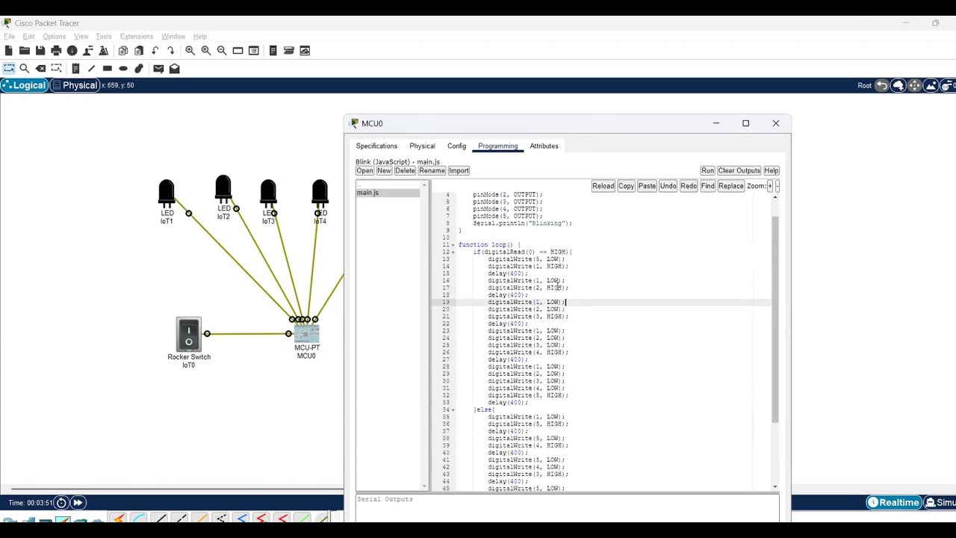Select the Inspect magnifier tool

[25, 69]
